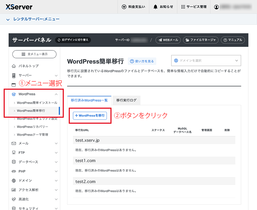Image resolution: width=257 pixels, height=210 pixels.
Task: Open WEBメール button
Action: [x=168, y=40]
